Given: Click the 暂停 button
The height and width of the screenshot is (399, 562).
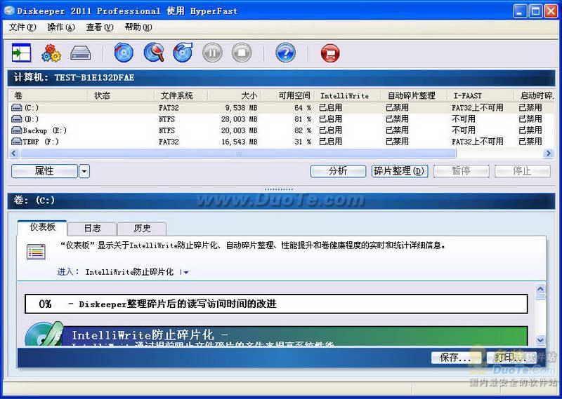Looking at the screenshot, I should point(462,171).
